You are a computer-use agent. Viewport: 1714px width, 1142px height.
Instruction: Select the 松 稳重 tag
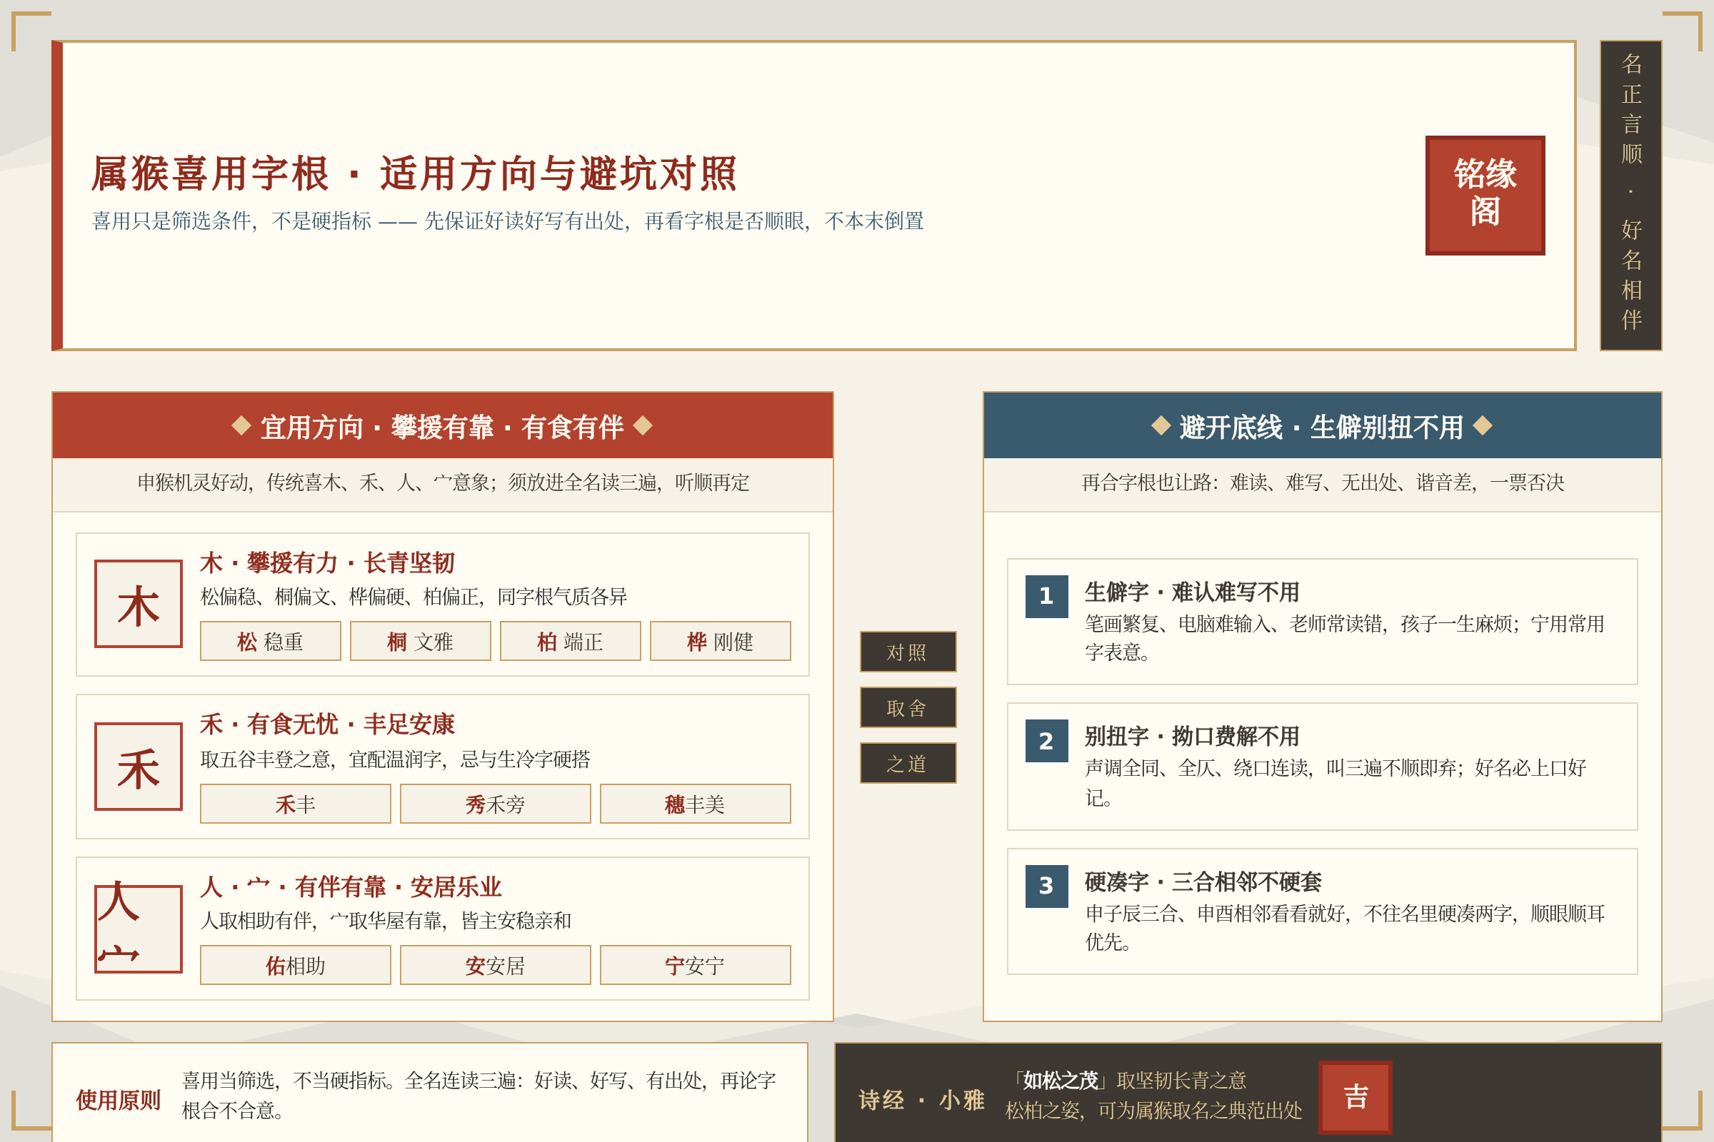pyautogui.click(x=271, y=641)
